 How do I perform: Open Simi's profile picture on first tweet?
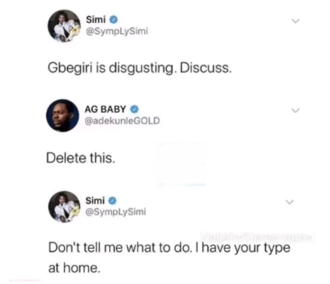pos(64,26)
